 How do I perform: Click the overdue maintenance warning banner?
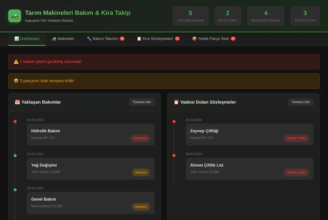pyautogui.click(x=164, y=62)
